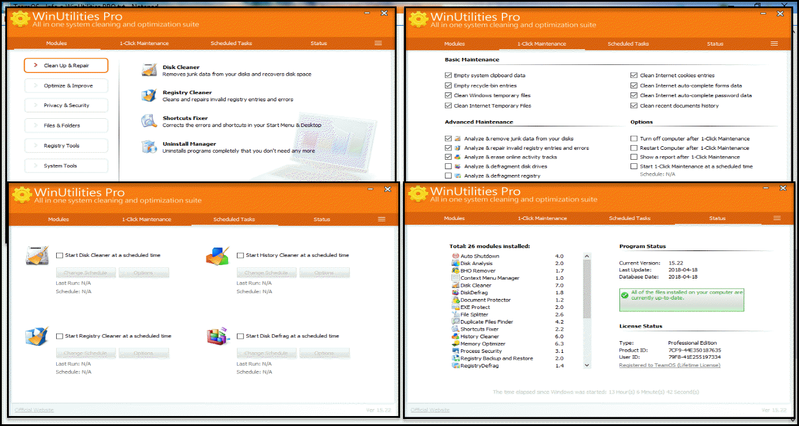
Task: Open hamburger menu in the 1-Click Maintenance window
Action: tap(774, 44)
